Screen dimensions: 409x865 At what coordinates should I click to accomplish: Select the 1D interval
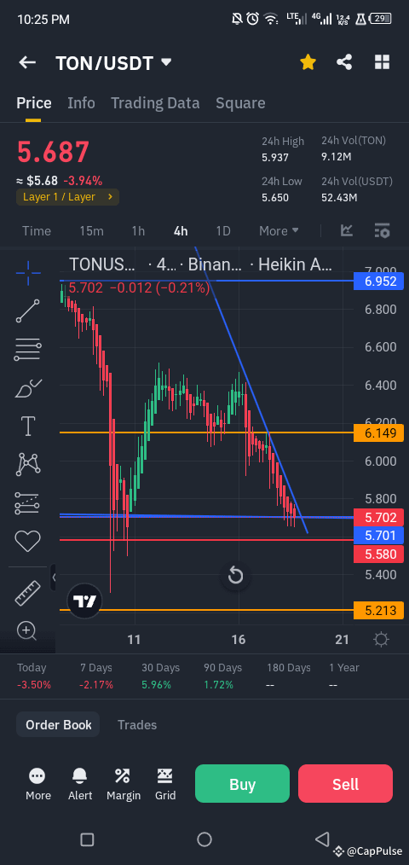[222, 231]
